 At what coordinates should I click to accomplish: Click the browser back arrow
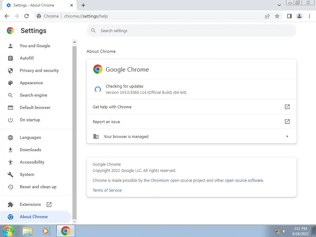pyautogui.click(x=7, y=16)
